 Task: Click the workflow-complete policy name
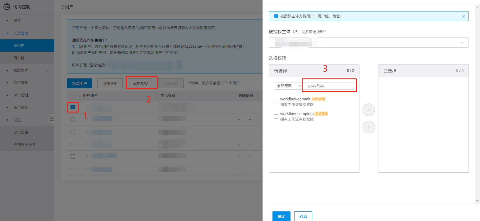pos(297,114)
